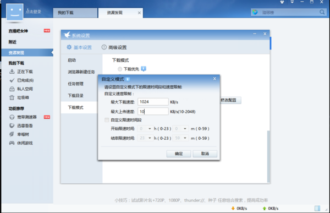330x213 pixels.
Task: Click 点击登录 login link
Action: pos(33,12)
